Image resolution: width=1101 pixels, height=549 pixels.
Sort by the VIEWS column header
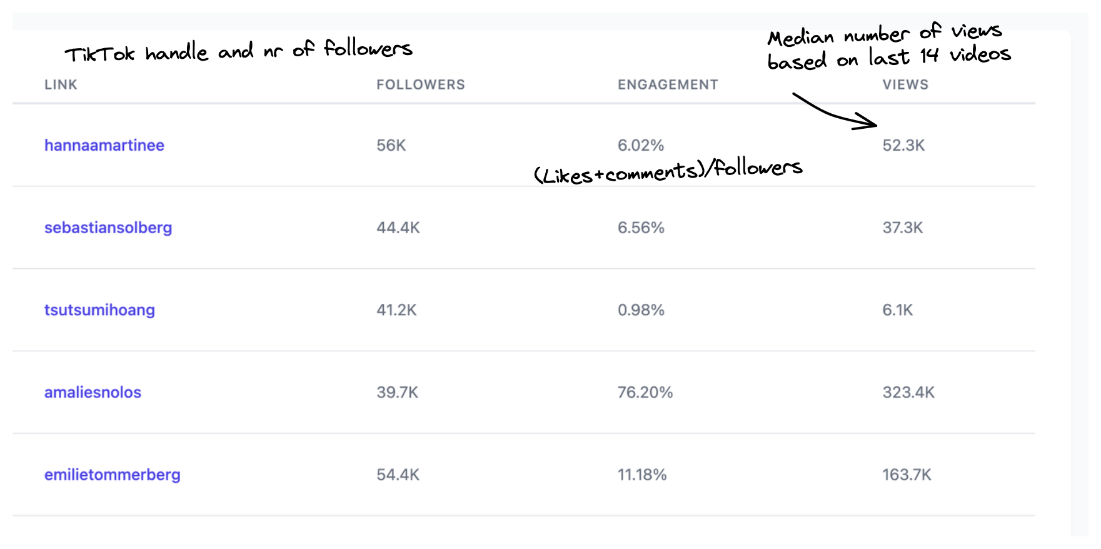click(905, 84)
